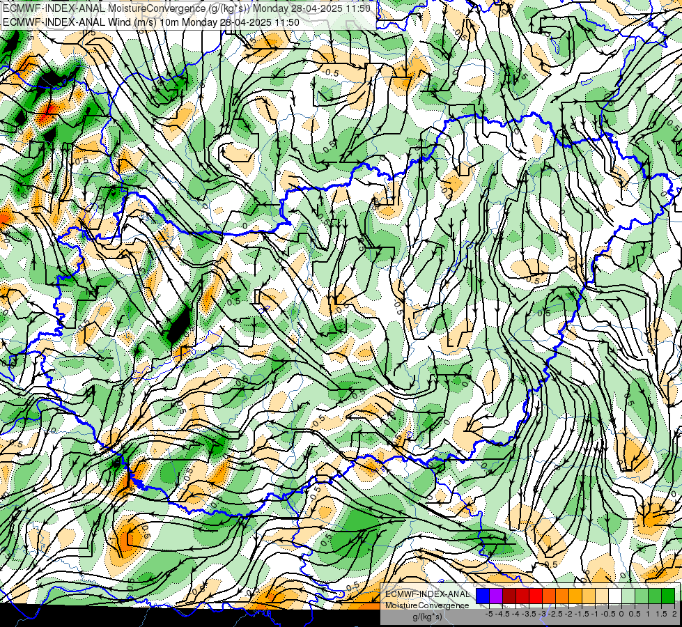
Task: Click the white legend swatch
Action: (615, 596)
